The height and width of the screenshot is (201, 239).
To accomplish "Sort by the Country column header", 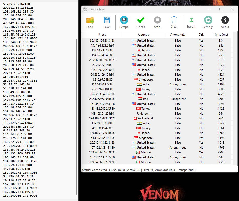I will click(144, 35).
